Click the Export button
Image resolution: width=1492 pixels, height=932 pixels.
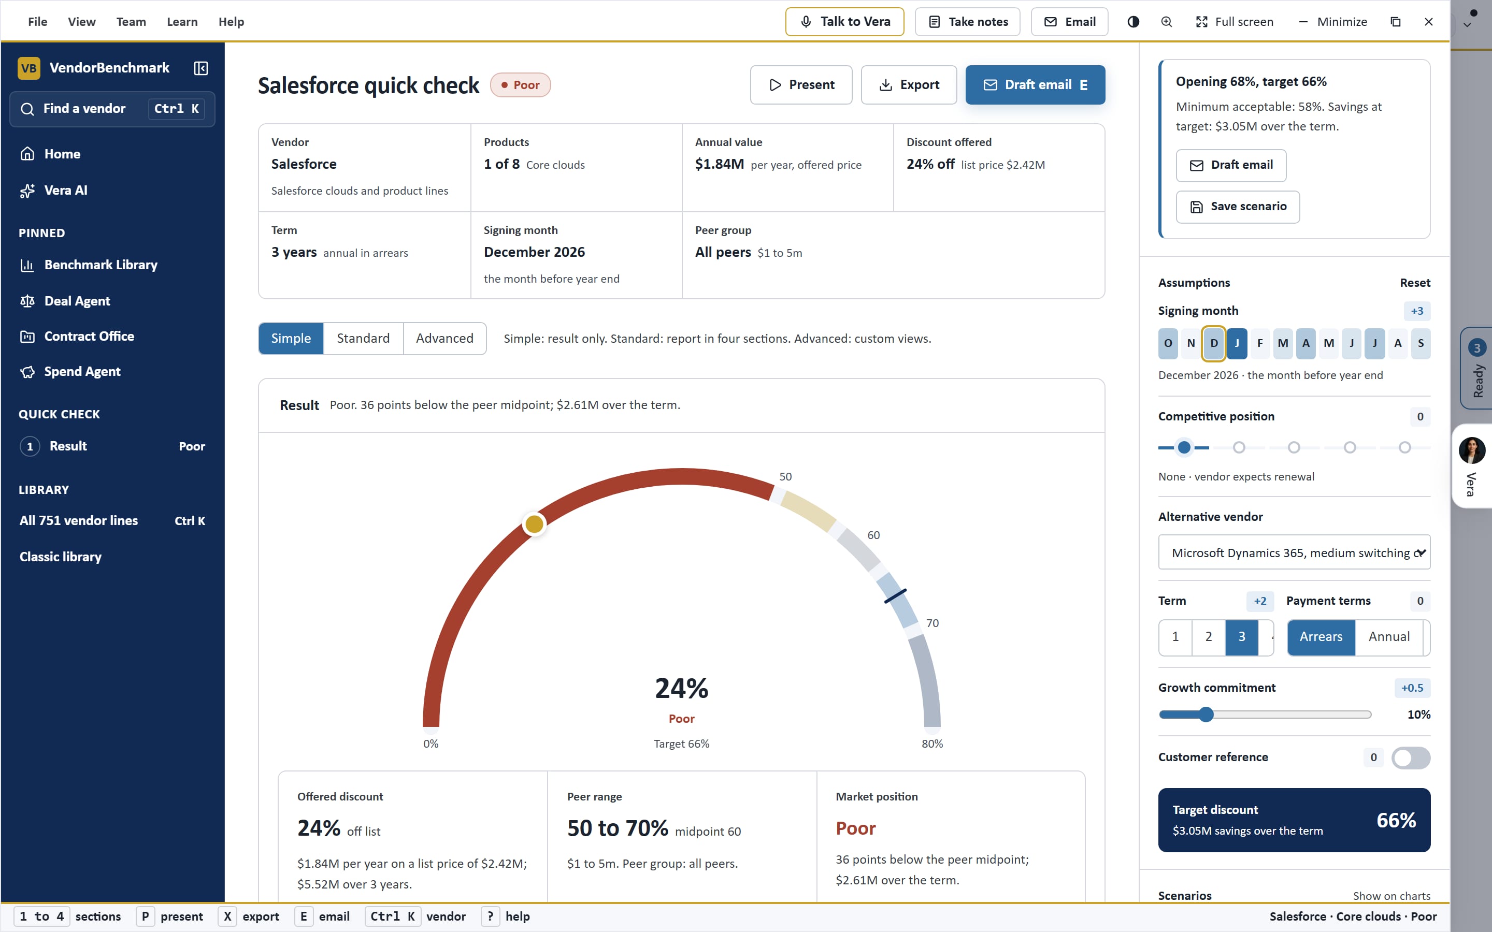click(x=909, y=85)
